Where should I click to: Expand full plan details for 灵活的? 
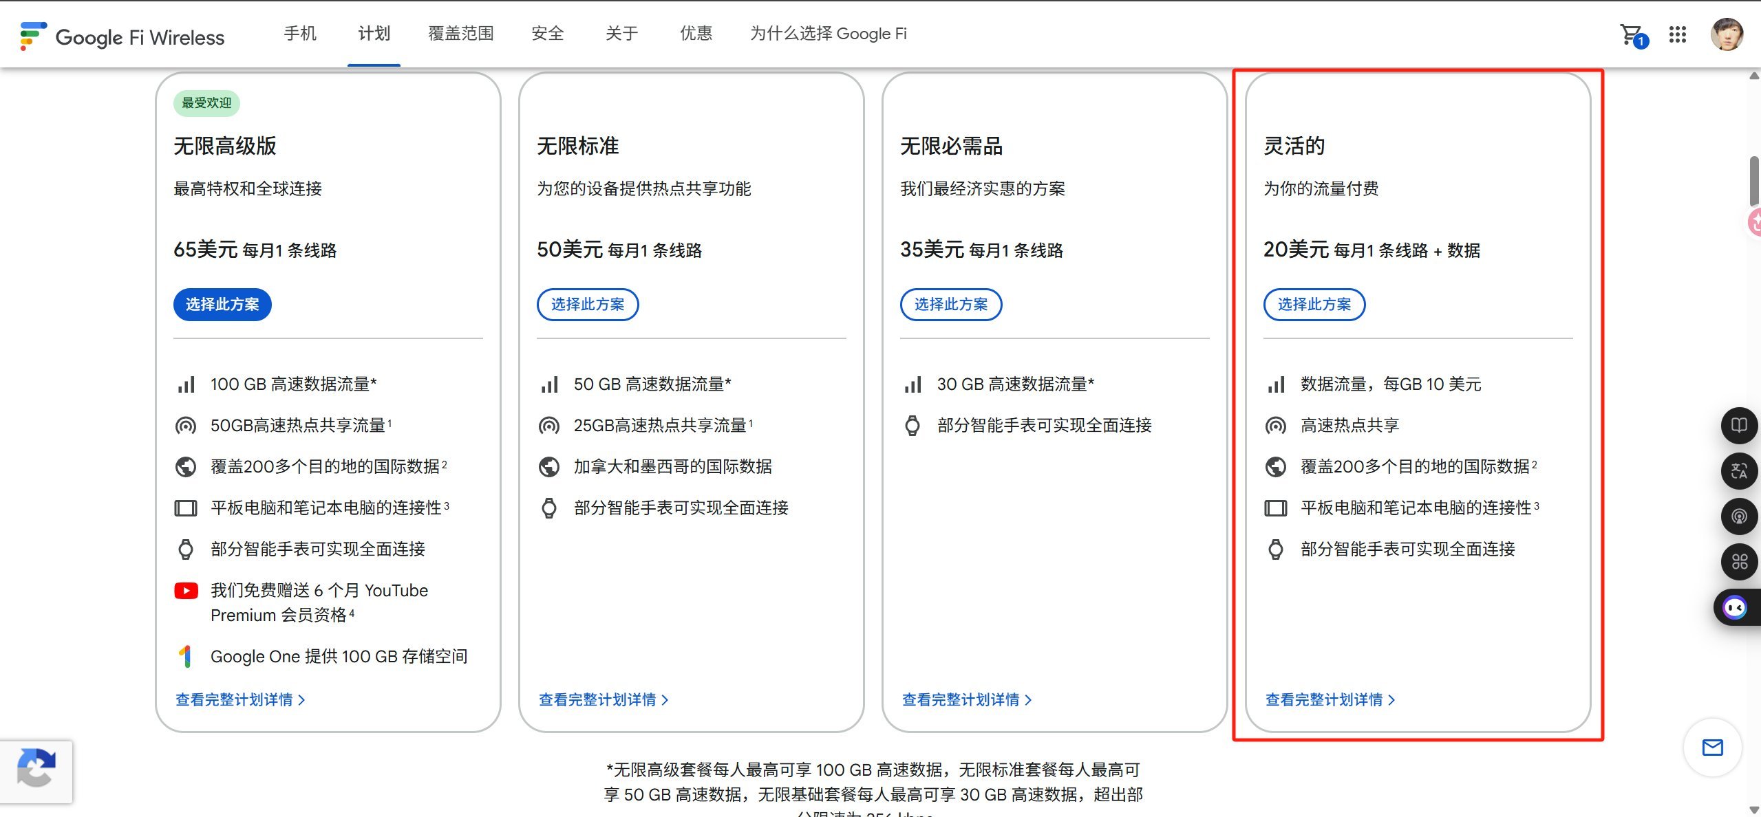[x=1330, y=699]
